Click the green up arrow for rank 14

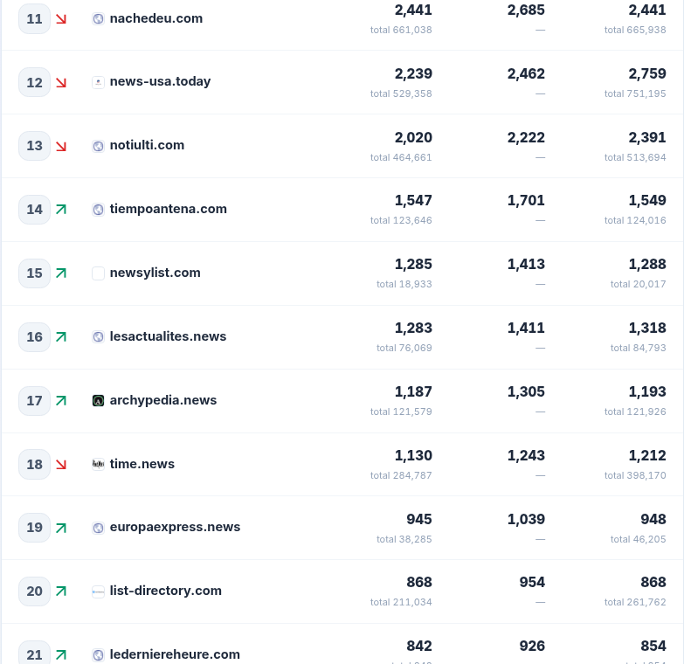[61, 210]
